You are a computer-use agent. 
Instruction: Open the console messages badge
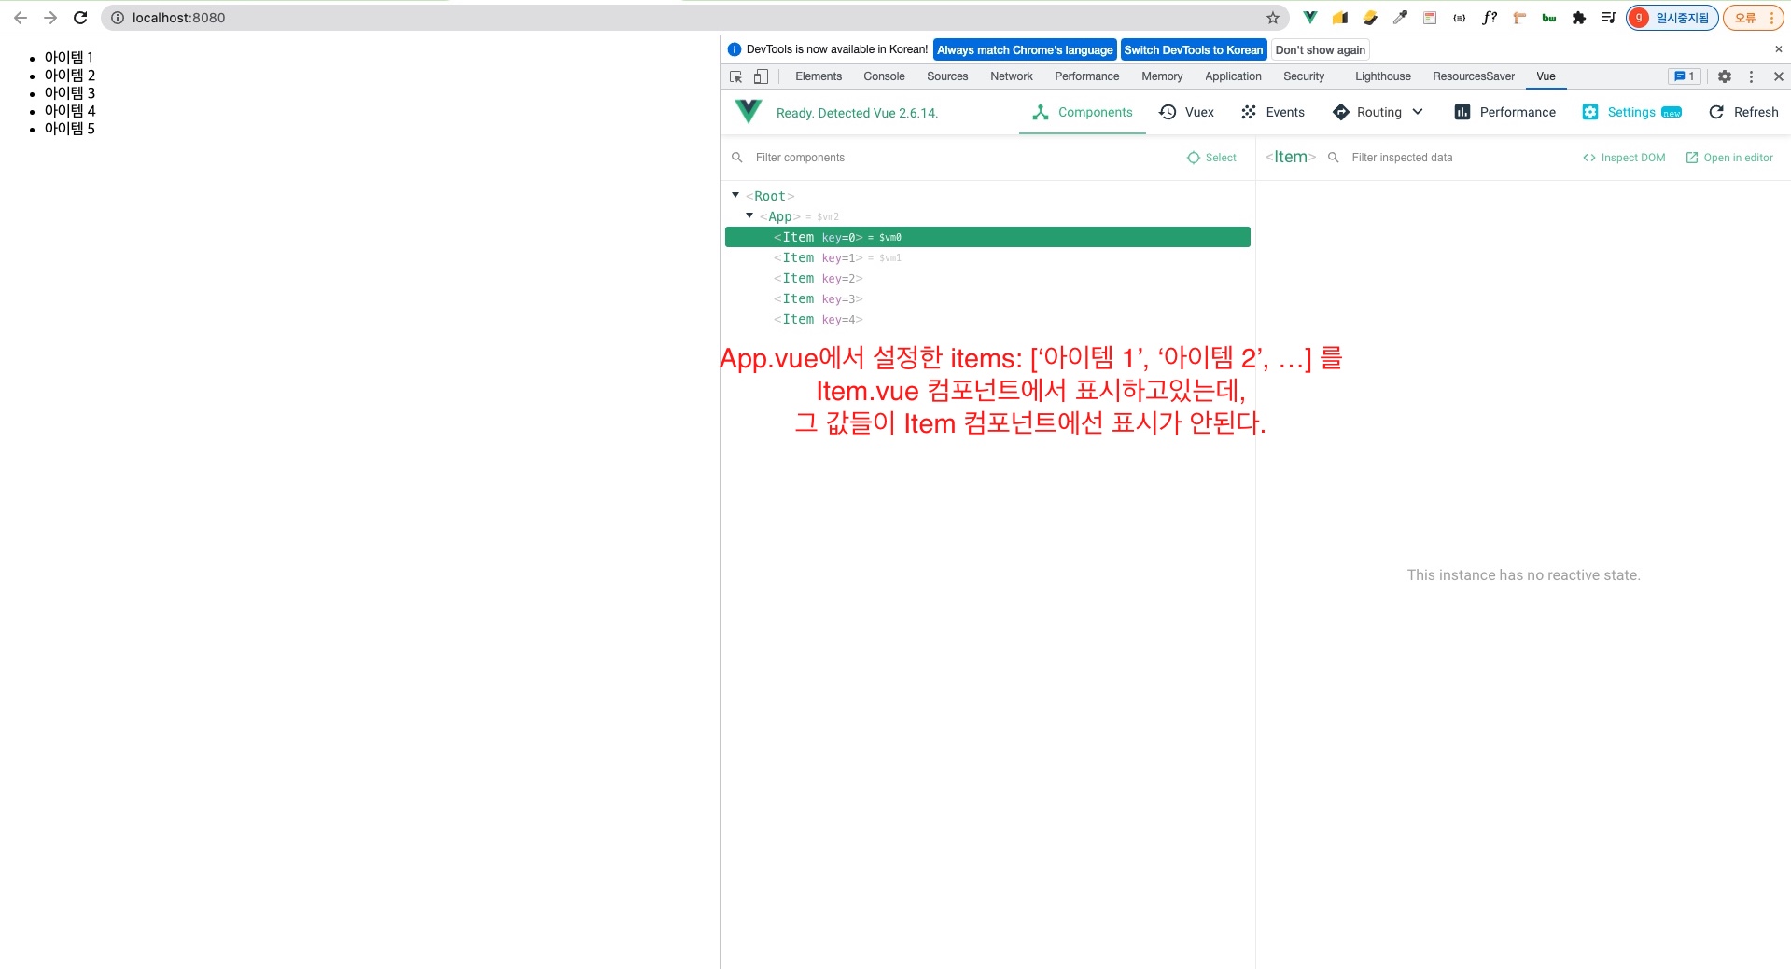pyautogui.click(x=1684, y=76)
